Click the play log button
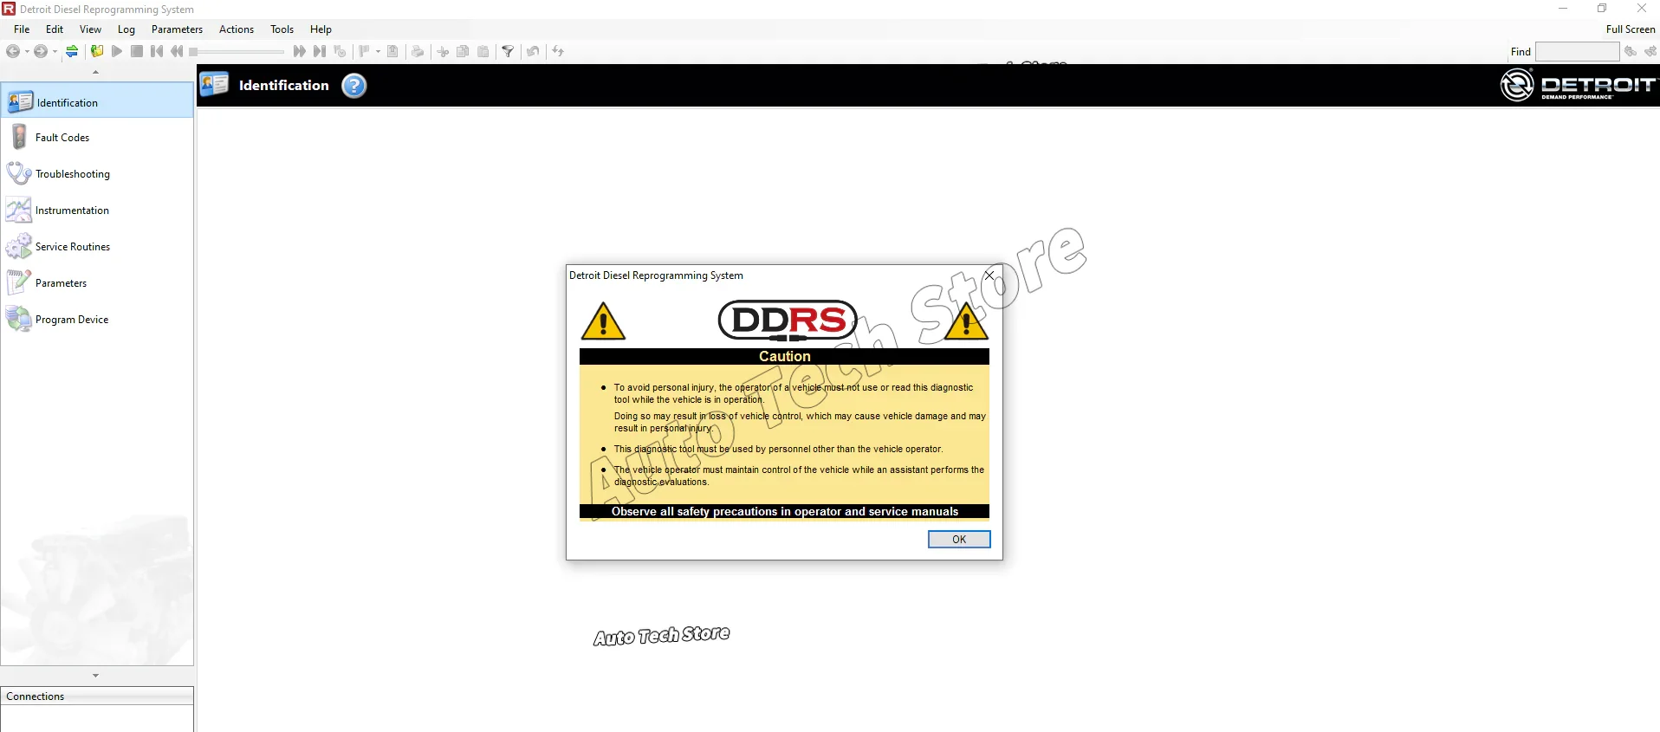 117,51
